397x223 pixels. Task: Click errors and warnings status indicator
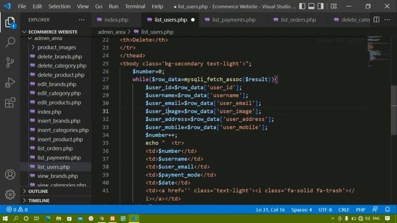17,209
